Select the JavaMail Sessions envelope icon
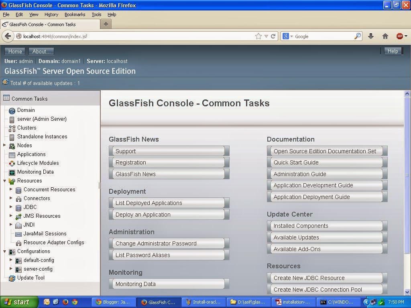This screenshot has width=411, height=308. pos(18,234)
